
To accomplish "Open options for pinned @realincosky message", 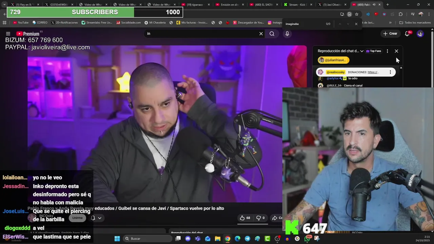I will coord(390,72).
